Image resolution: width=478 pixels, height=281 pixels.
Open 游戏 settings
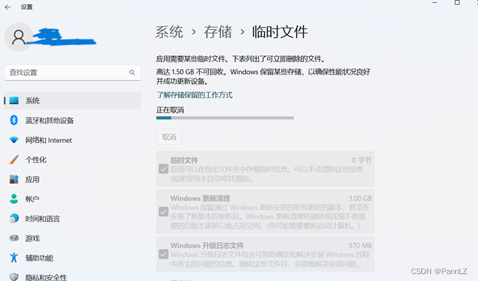73,238
